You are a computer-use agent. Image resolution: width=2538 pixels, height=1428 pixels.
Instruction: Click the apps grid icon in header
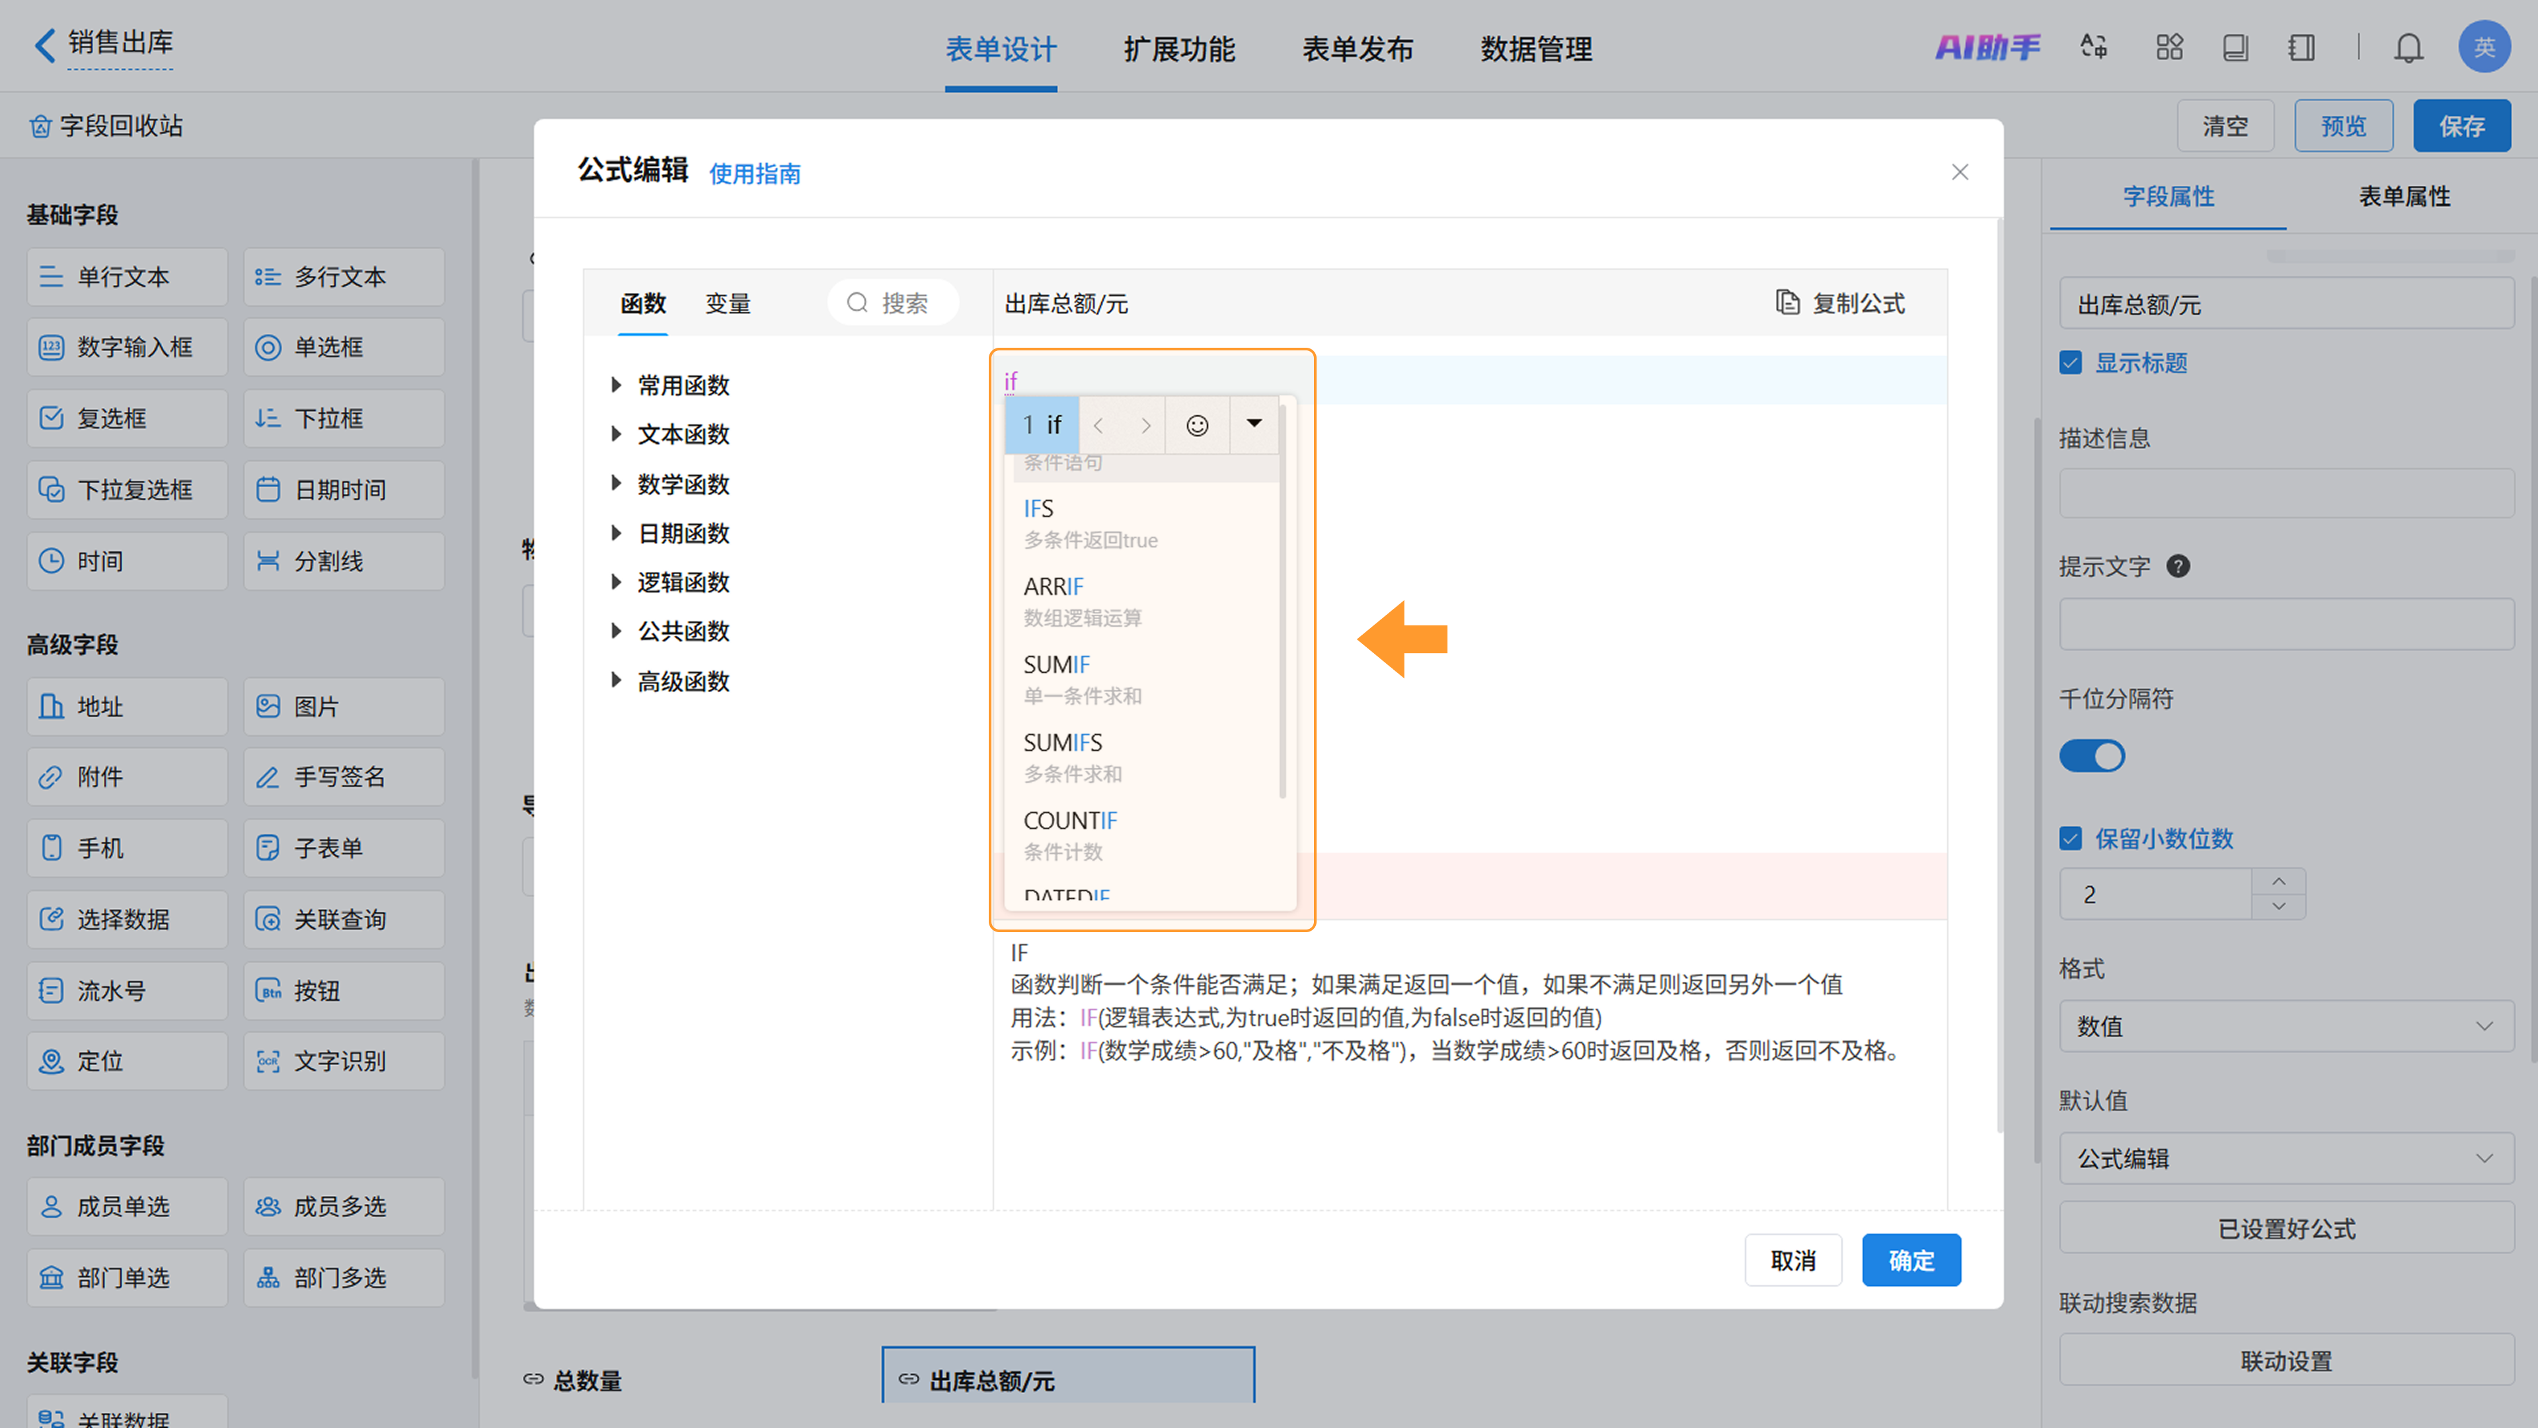click(x=2169, y=48)
